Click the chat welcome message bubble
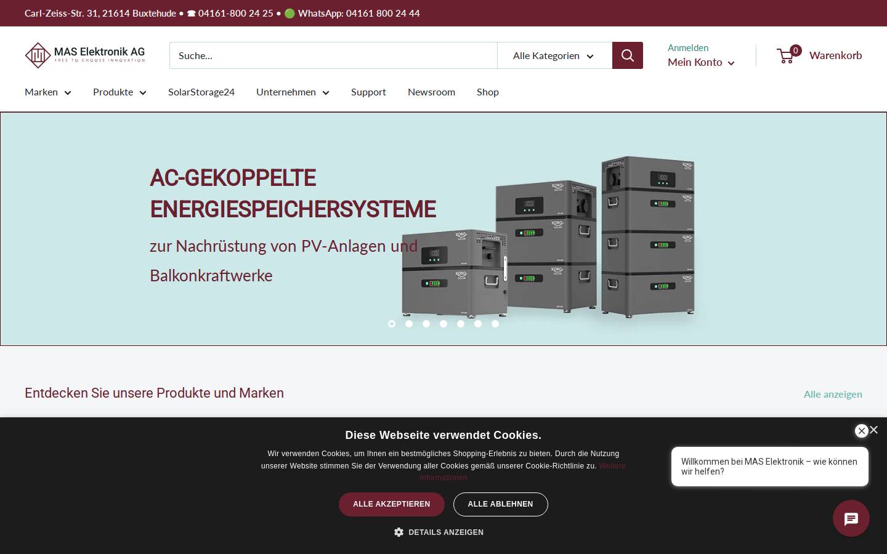Screen dimensions: 887x554 pyautogui.click(x=770, y=467)
